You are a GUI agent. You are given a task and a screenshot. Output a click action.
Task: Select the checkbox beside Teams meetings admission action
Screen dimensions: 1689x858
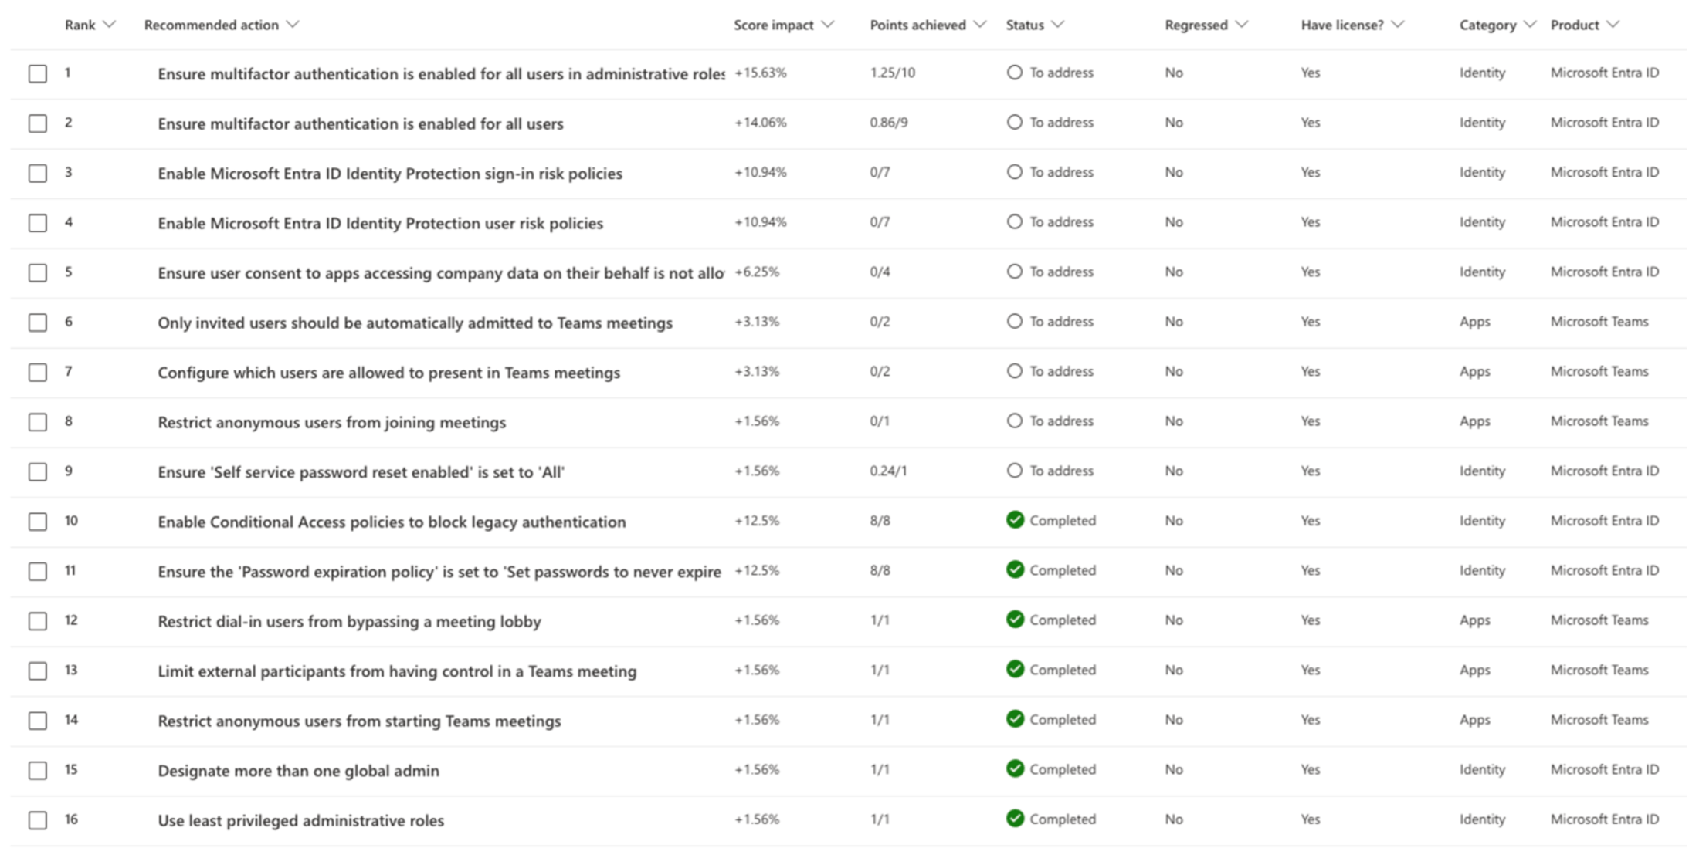click(x=37, y=322)
